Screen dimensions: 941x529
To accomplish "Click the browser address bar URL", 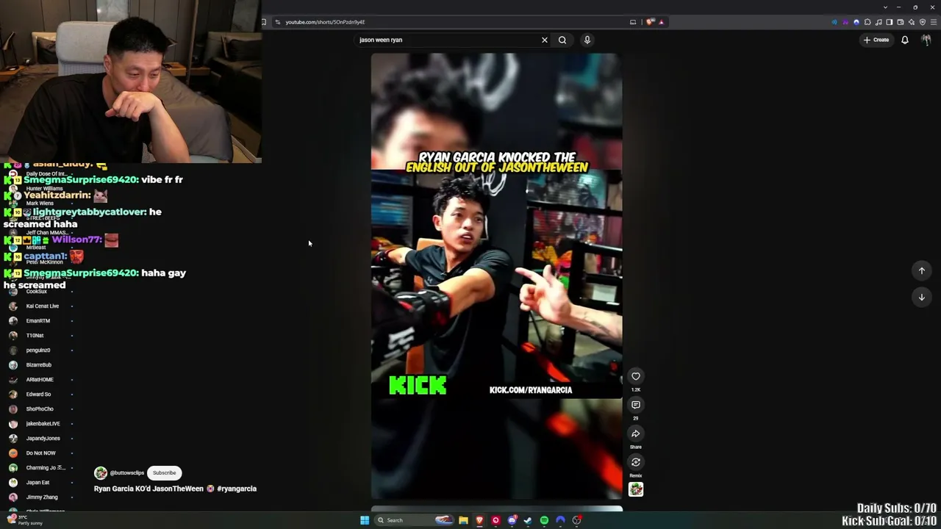I will click(325, 22).
